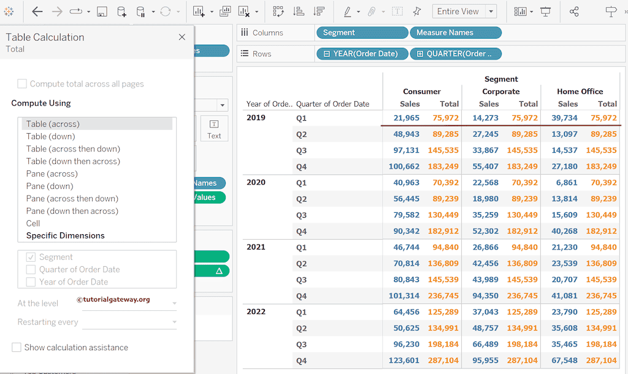Toggle Show calculation assistance checkbox
Viewport: 628px width, 374px height.
pos(17,348)
